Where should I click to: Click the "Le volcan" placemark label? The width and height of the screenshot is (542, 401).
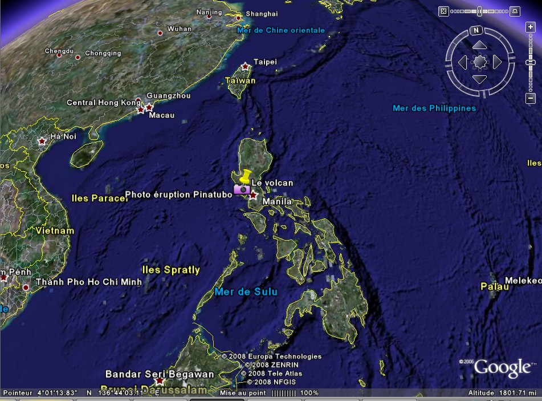[272, 183]
